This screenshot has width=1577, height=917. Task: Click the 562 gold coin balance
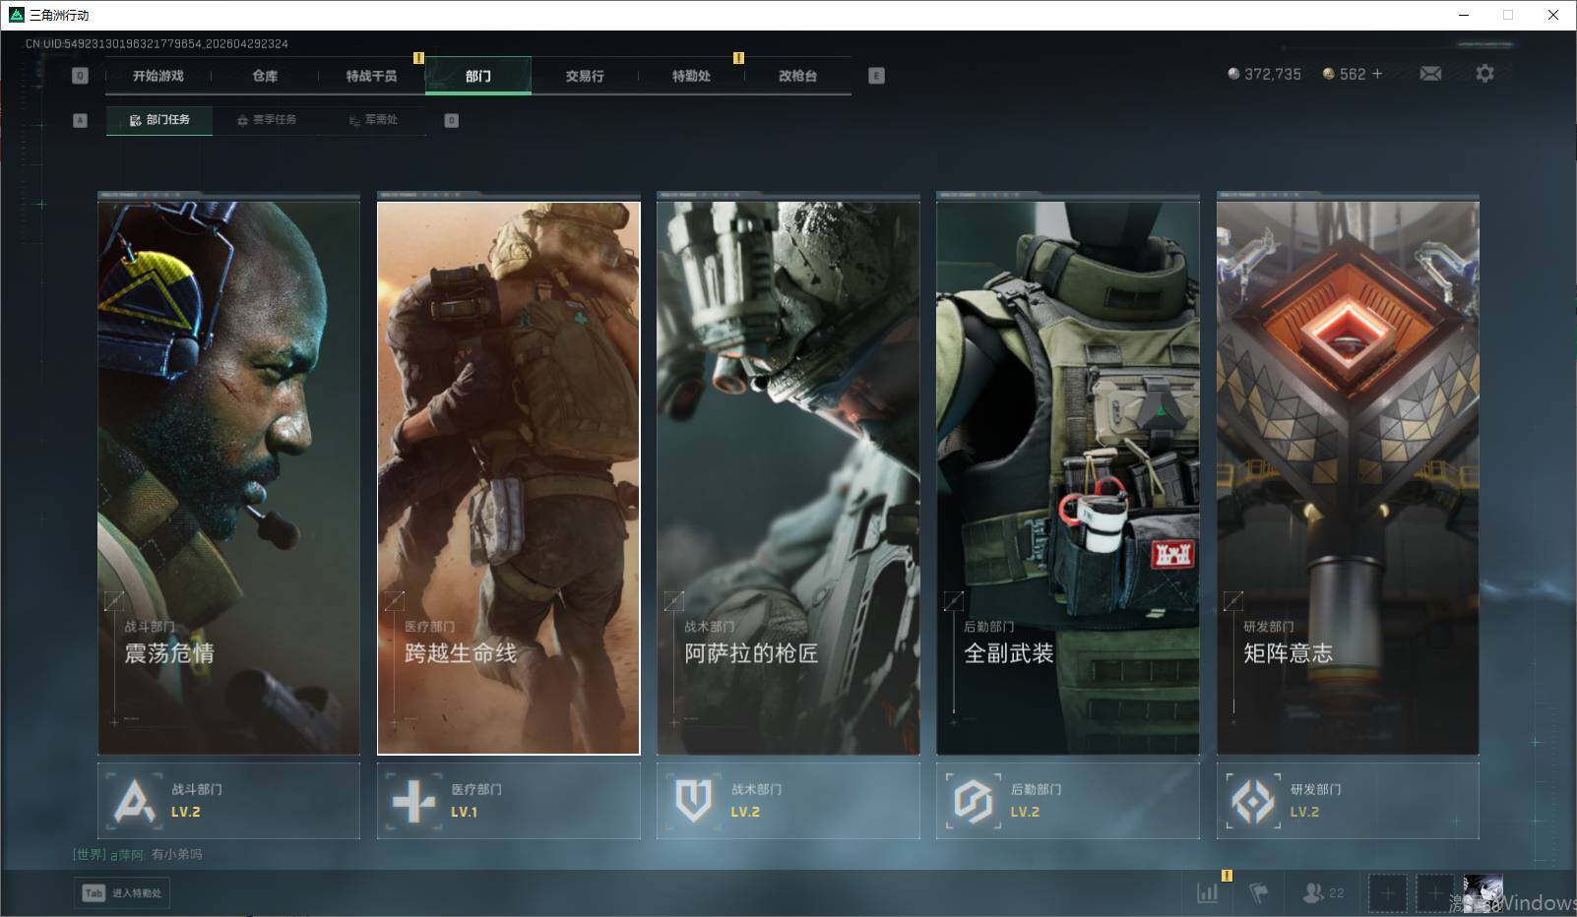point(1344,74)
